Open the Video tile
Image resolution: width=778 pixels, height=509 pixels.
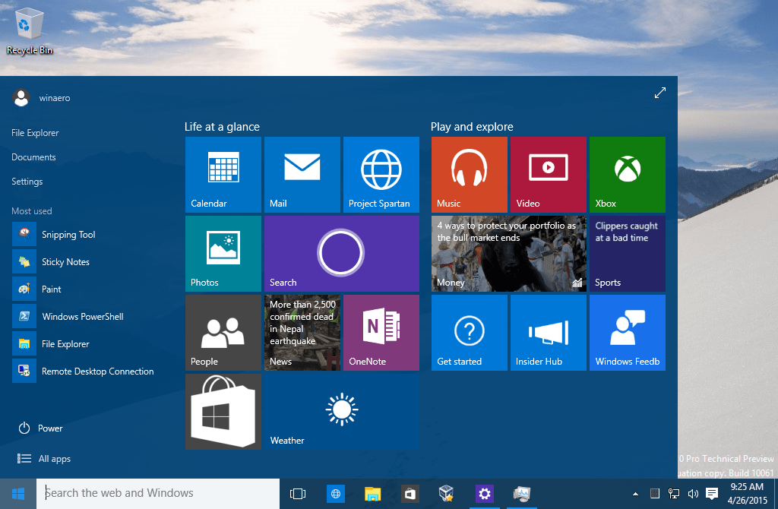coord(549,175)
